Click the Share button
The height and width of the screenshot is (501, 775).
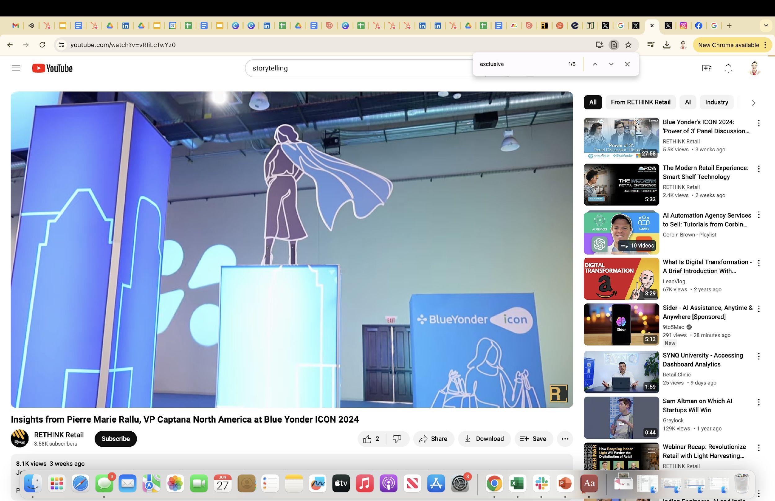433,439
